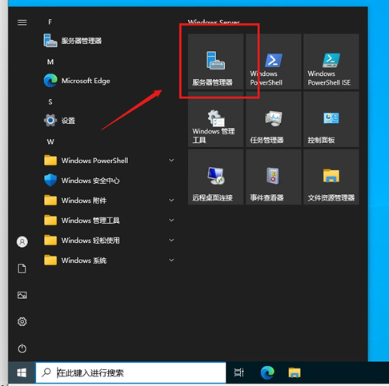This screenshot has width=389, height=386.
Task: Expand the Windows 轻松使用 folder chevron
Action: pyautogui.click(x=171, y=241)
